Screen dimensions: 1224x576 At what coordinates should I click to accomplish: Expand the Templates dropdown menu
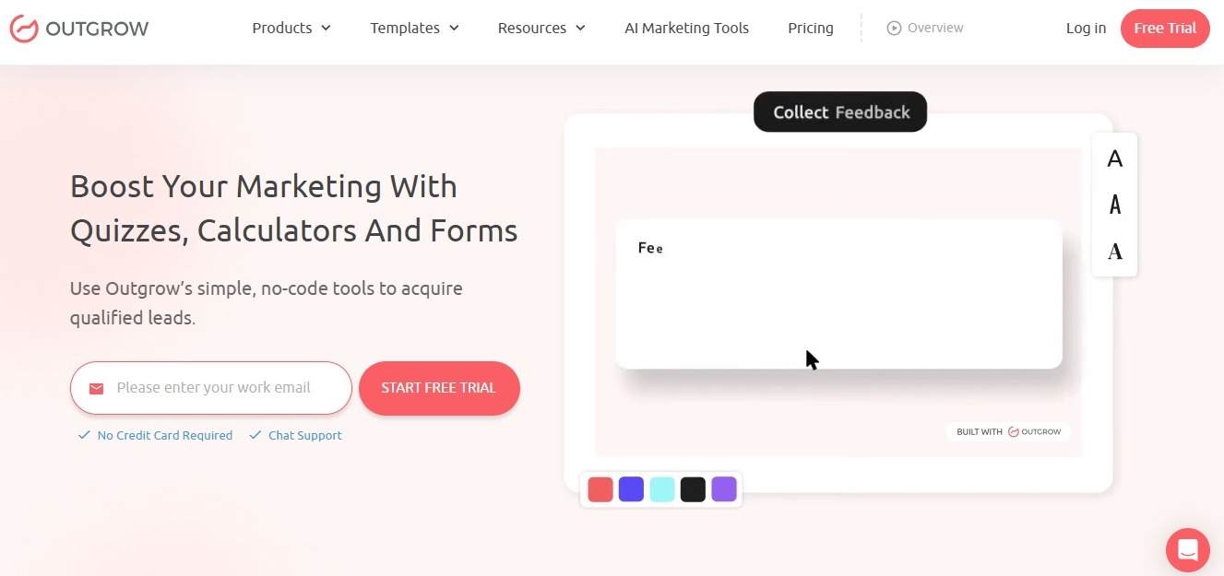(414, 28)
